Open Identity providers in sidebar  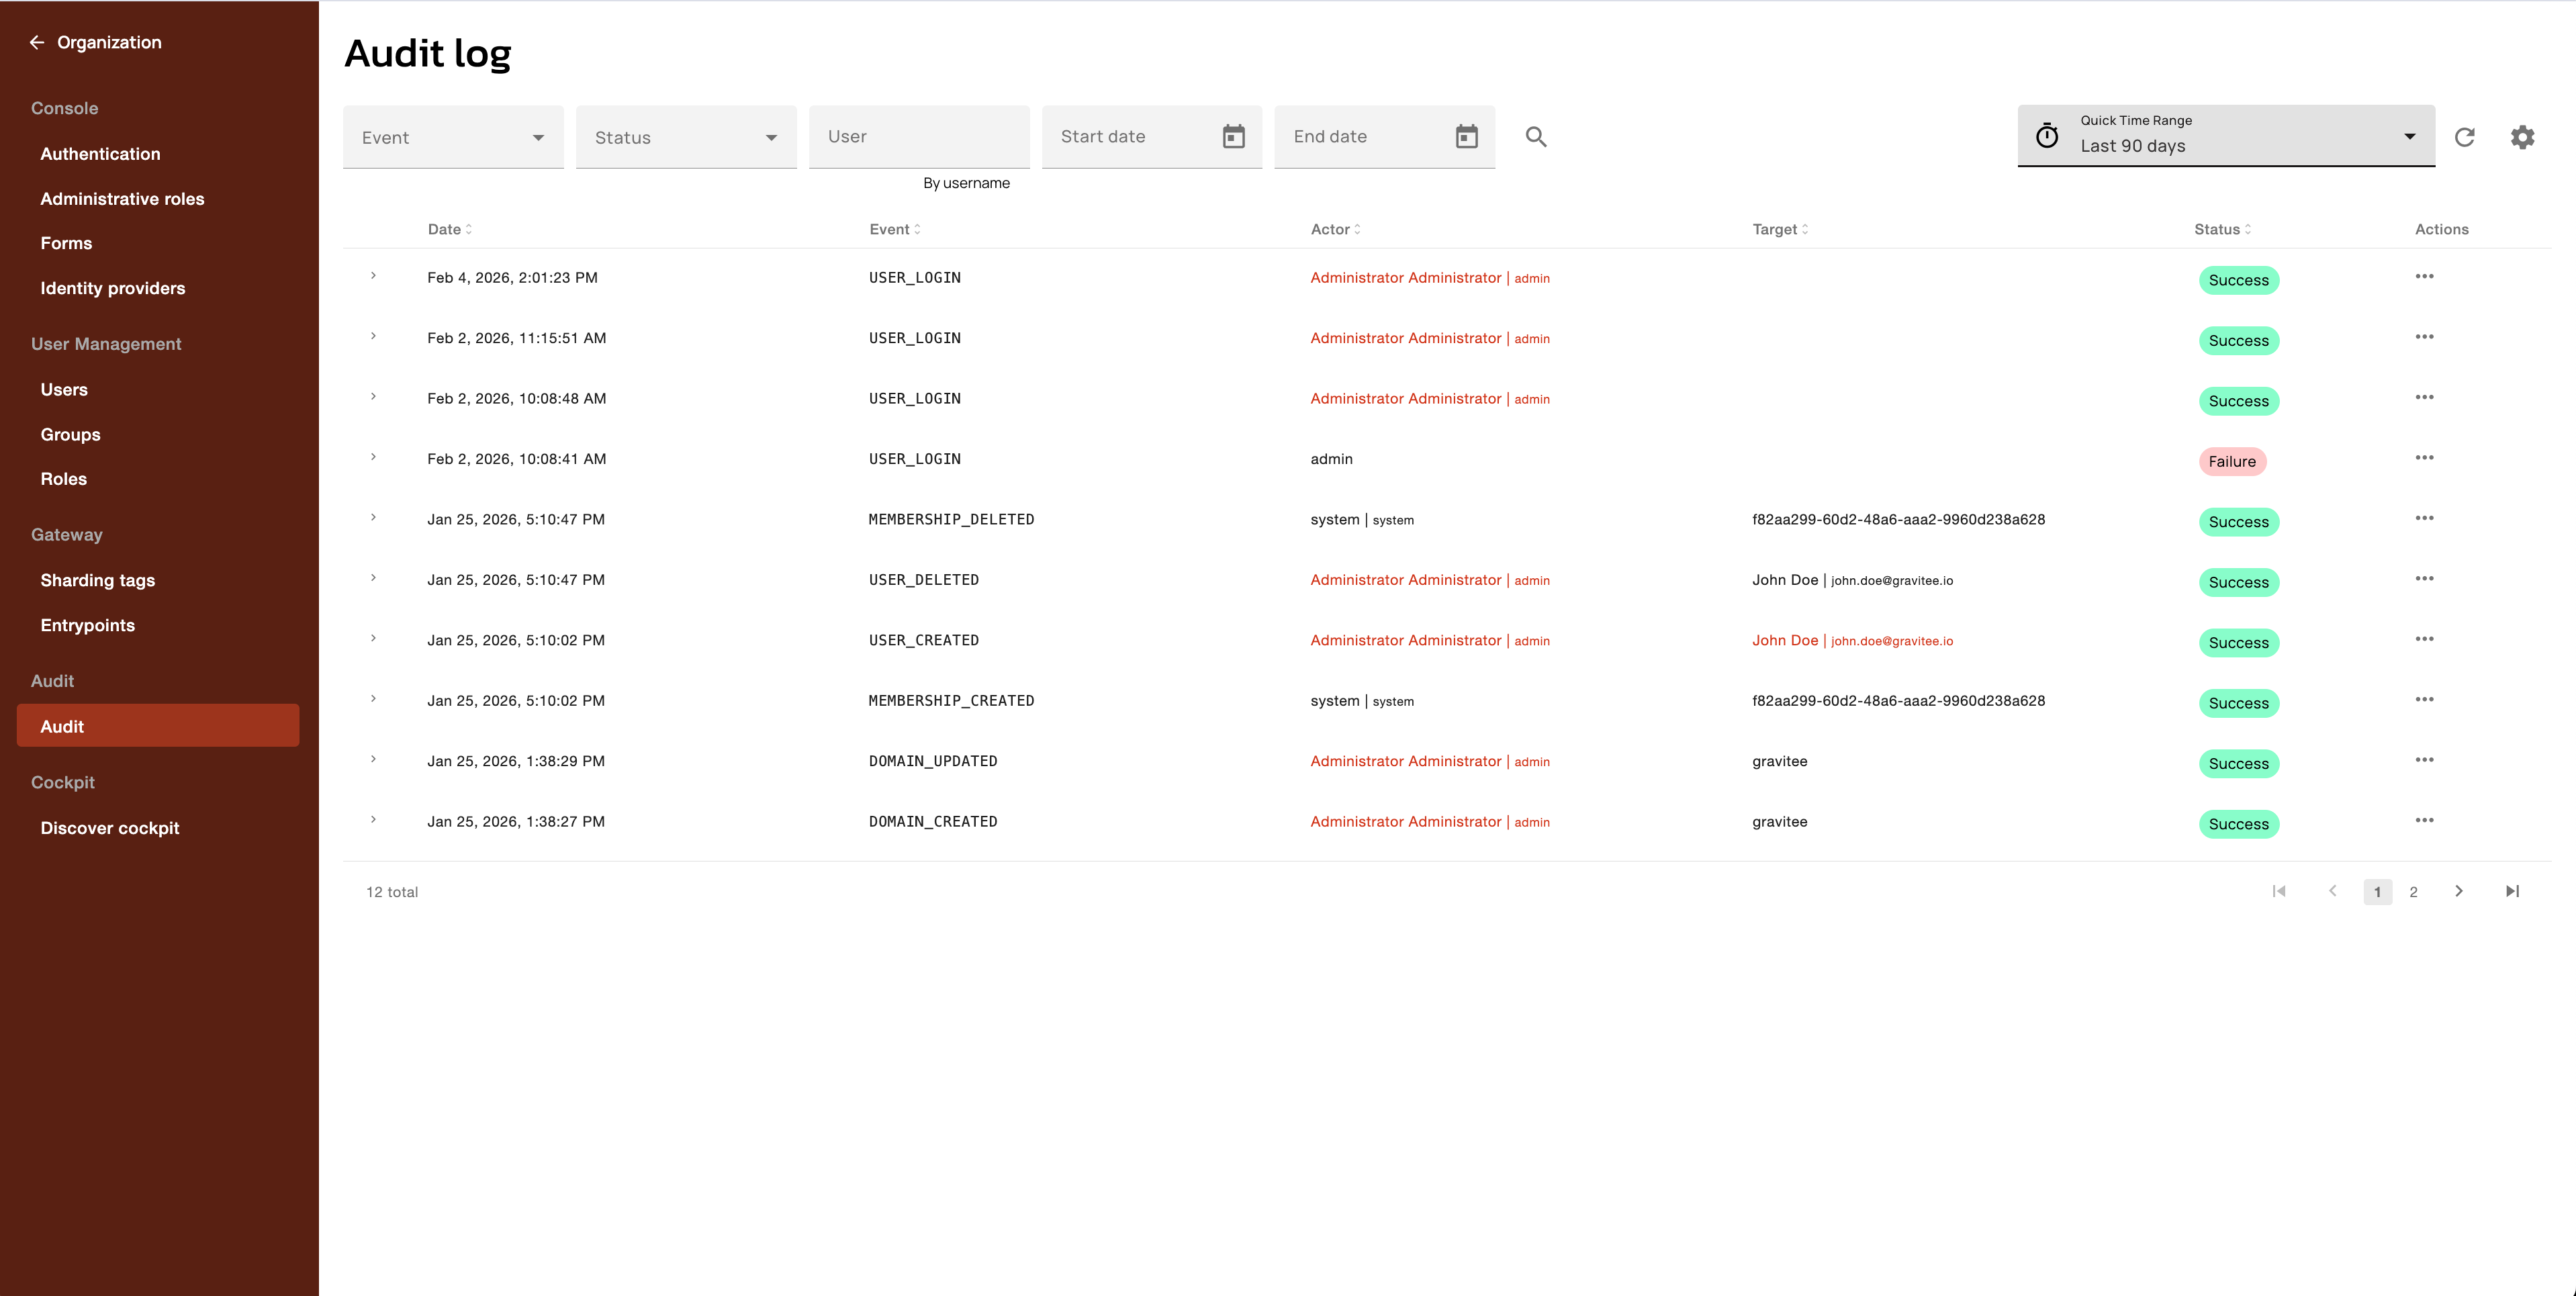tap(113, 288)
